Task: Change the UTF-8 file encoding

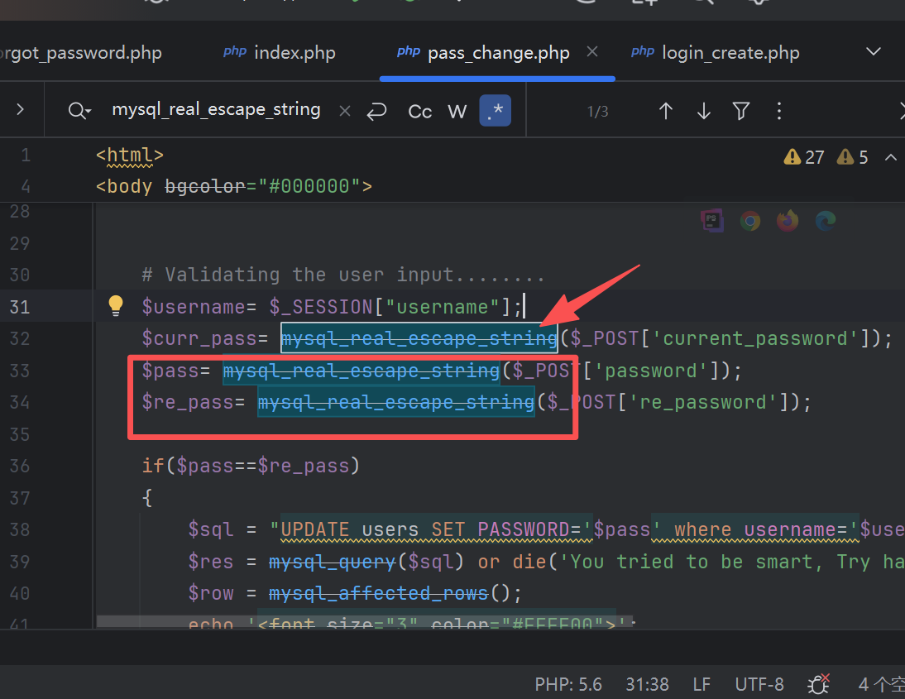Action: [x=759, y=685]
